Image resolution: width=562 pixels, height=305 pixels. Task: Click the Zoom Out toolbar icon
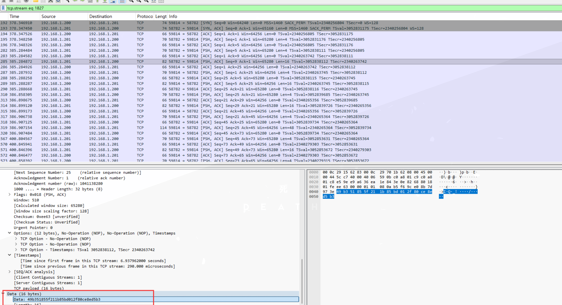[x=139, y=1]
